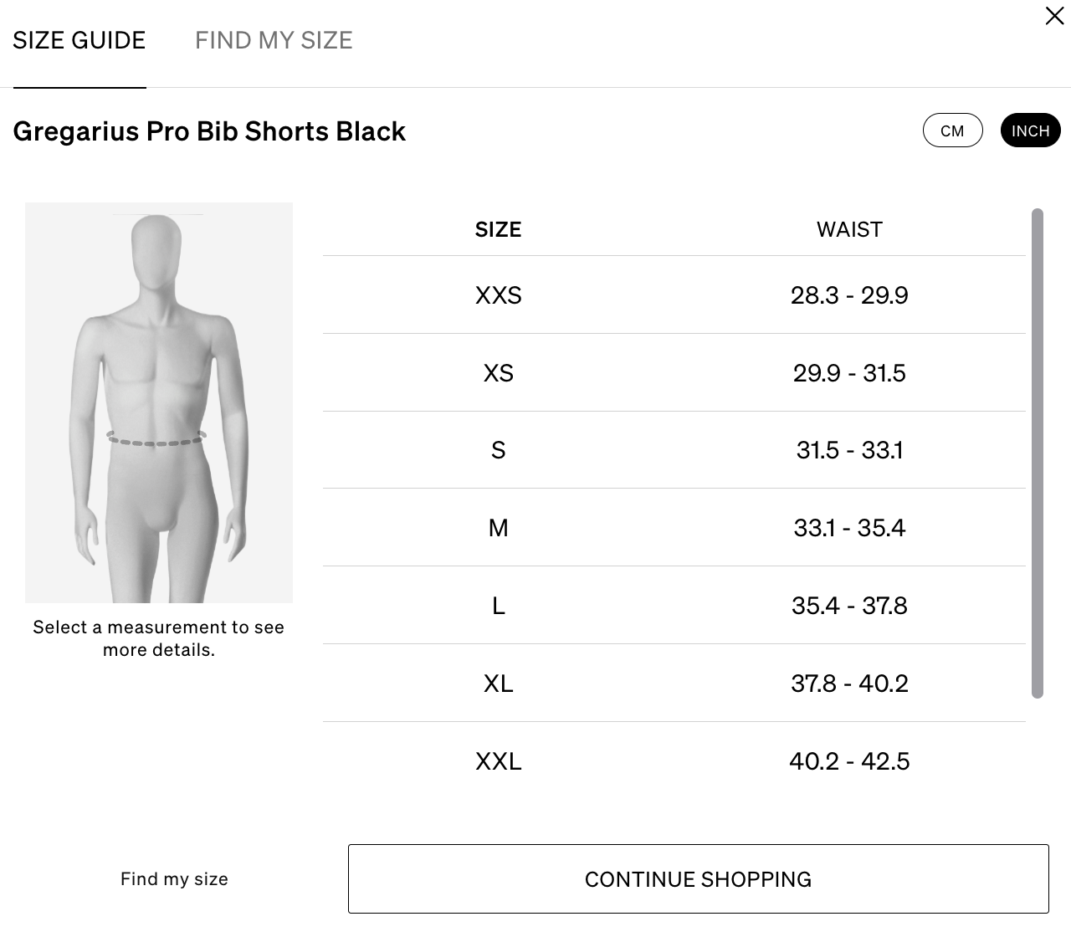Pick the M size row
Screen dimensions: 1071x937
tap(674, 527)
